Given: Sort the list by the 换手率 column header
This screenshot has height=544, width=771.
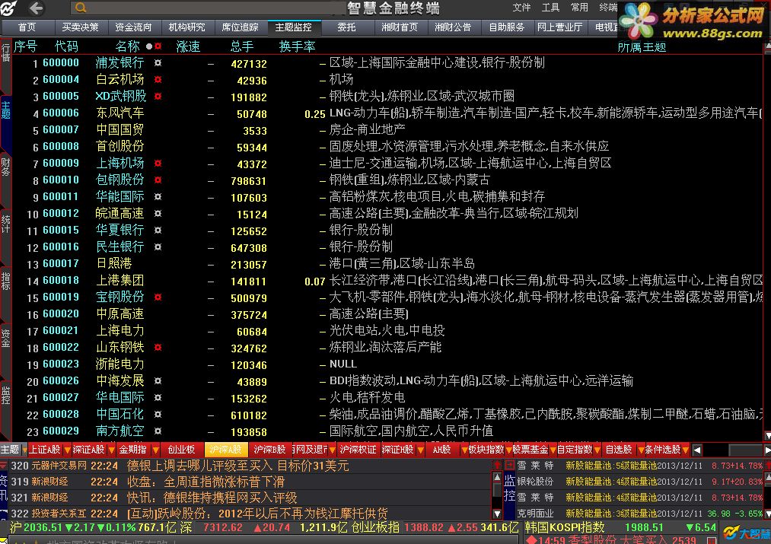Looking at the screenshot, I should (297, 46).
